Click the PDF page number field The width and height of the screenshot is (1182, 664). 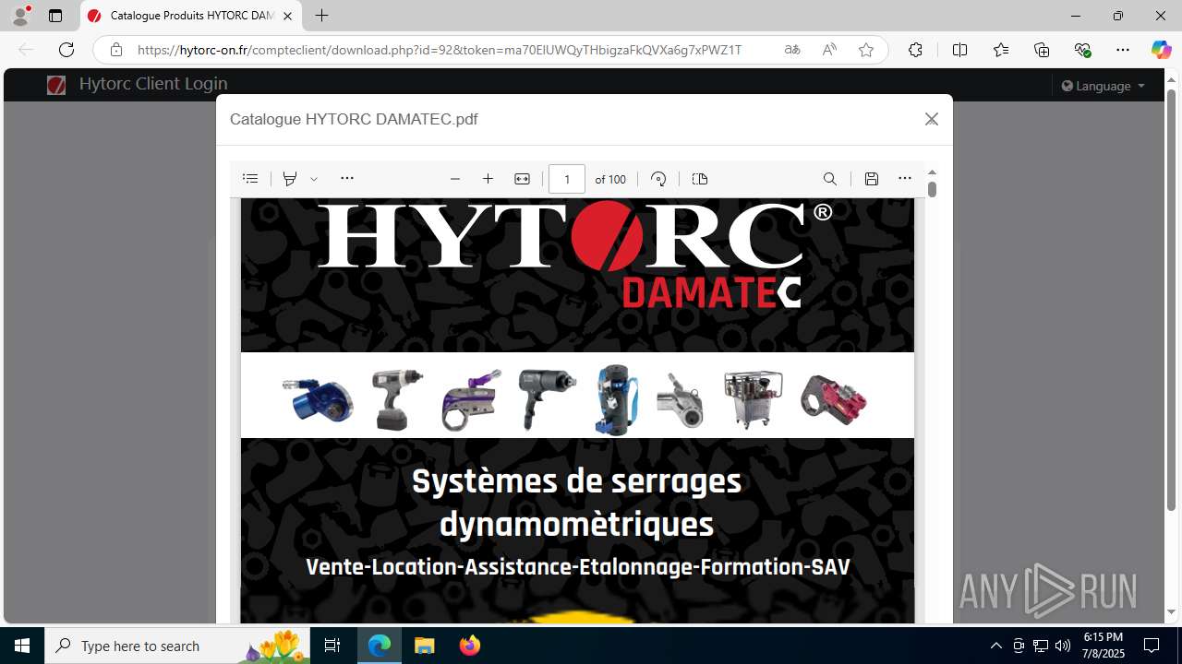567,179
